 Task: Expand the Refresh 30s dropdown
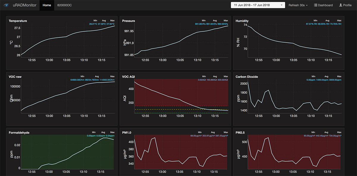(x=298, y=5)
